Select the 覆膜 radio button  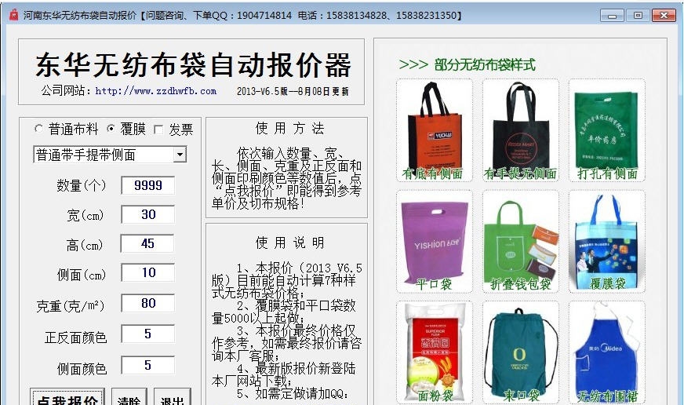coord(111,129)
